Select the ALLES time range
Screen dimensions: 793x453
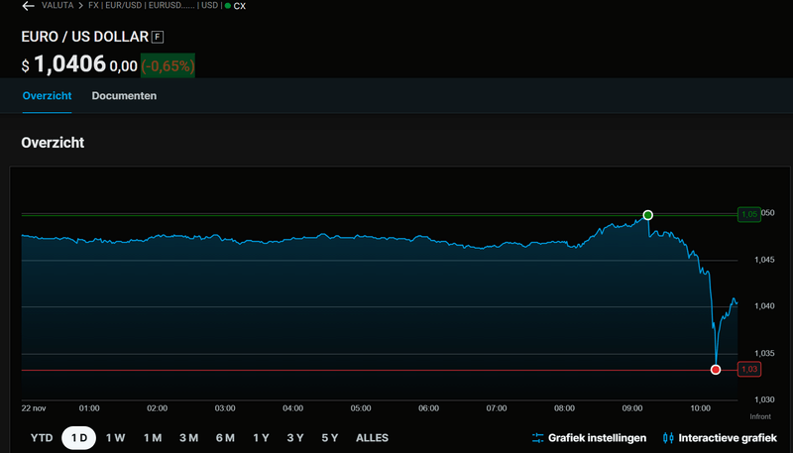(x=373, y=438)
